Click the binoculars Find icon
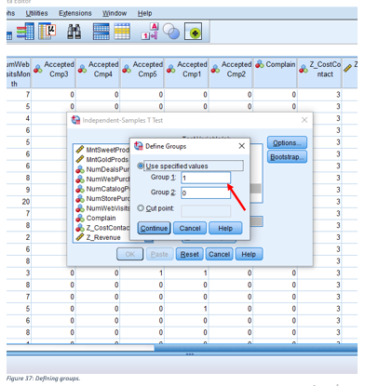Screen dimensions: 365x386 (74, 32)
